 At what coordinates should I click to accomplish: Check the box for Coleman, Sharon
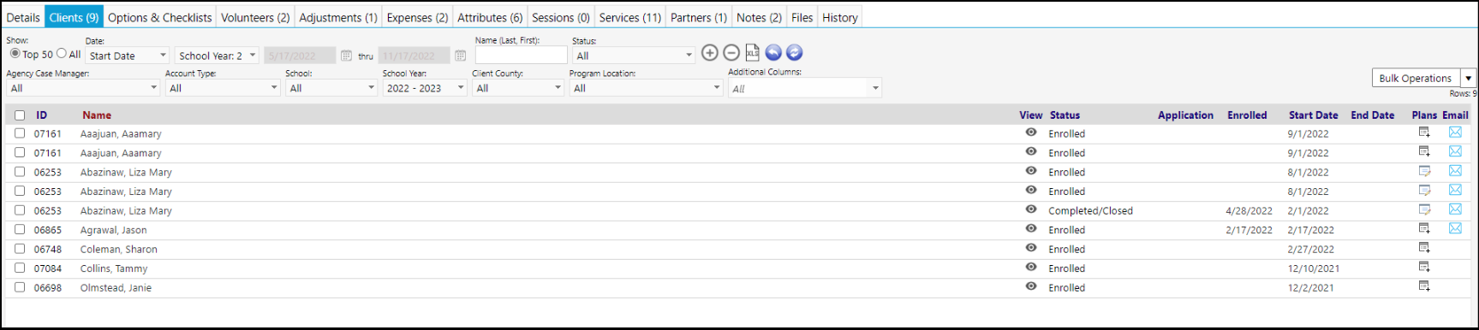click(x=20, y=249)
